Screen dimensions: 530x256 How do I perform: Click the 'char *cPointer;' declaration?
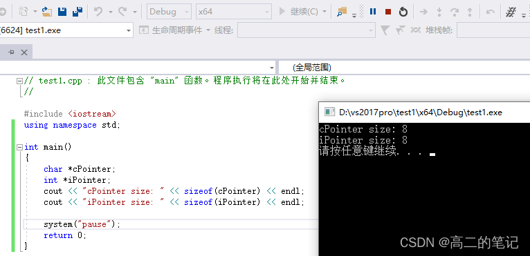tap(80, 169)
